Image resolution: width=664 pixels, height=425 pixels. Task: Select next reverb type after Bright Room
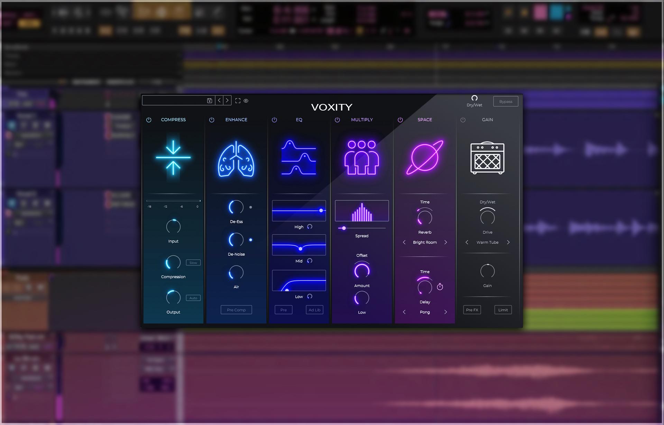(x=445, y=242)
